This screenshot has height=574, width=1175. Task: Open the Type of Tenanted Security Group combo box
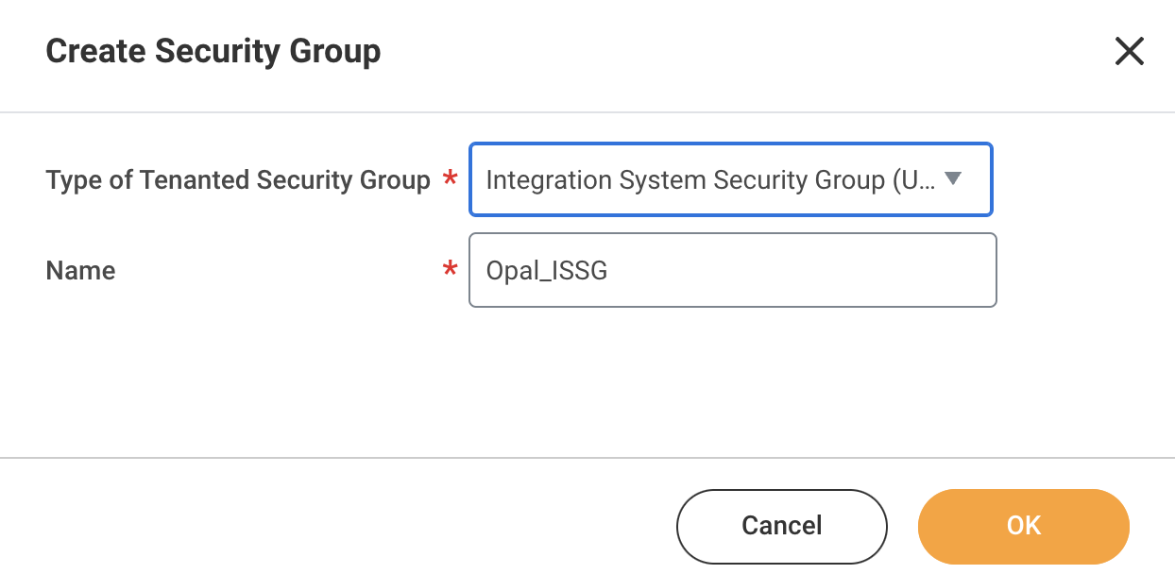click(x=730, y=179)
